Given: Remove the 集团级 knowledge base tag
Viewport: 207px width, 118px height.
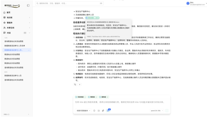Looking at the screenshot, I should (96, 97).
